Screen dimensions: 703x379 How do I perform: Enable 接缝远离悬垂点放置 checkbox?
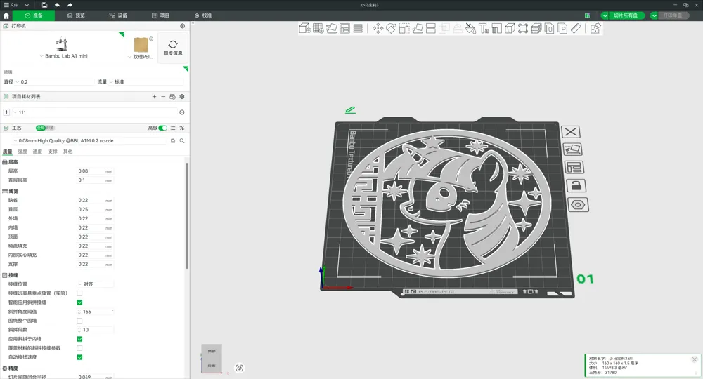79,293
